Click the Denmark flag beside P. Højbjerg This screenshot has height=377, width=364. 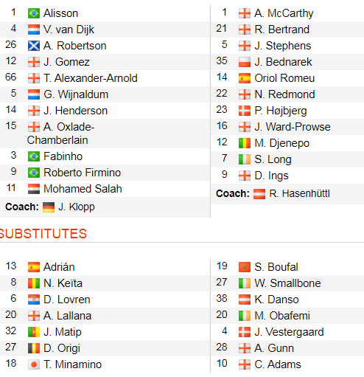[x=245, y=111]
